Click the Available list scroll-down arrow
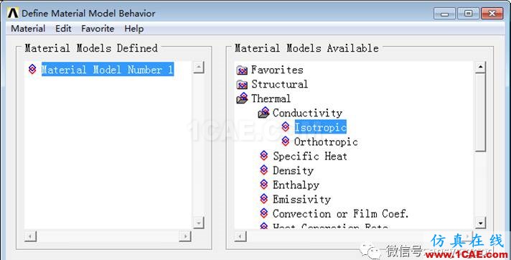 (x=480, y=223)
